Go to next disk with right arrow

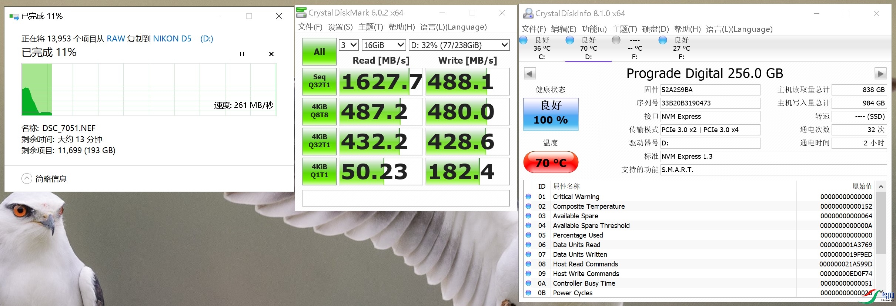(x=880, y=74)
